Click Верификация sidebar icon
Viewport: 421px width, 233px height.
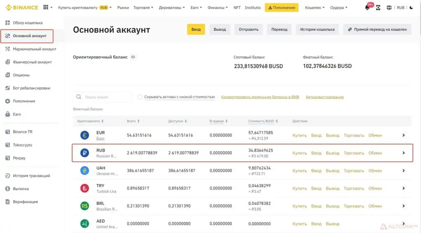click(x=7, y=202)
